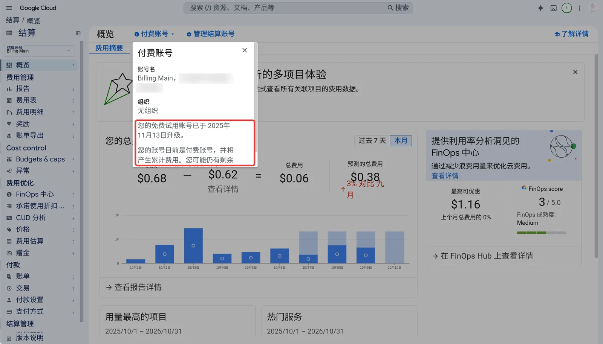
Task: Open CUD 分析 in the sidebar
Action: click(31, 218)
